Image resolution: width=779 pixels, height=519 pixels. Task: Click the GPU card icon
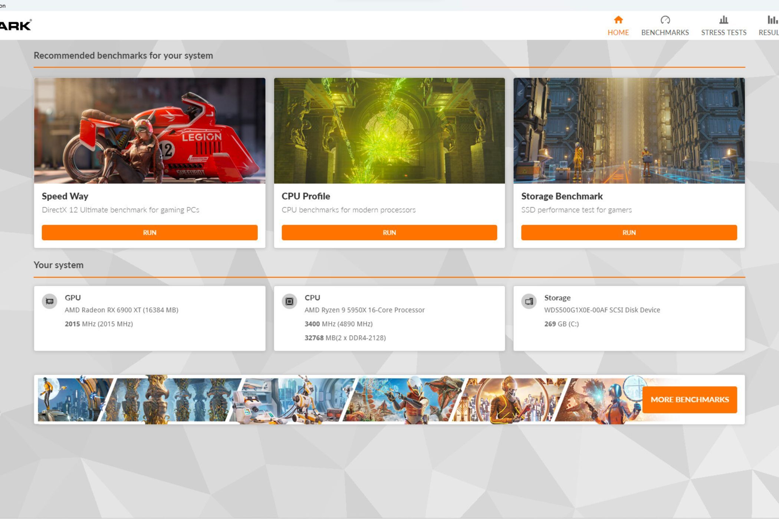(x=49, y=301)
